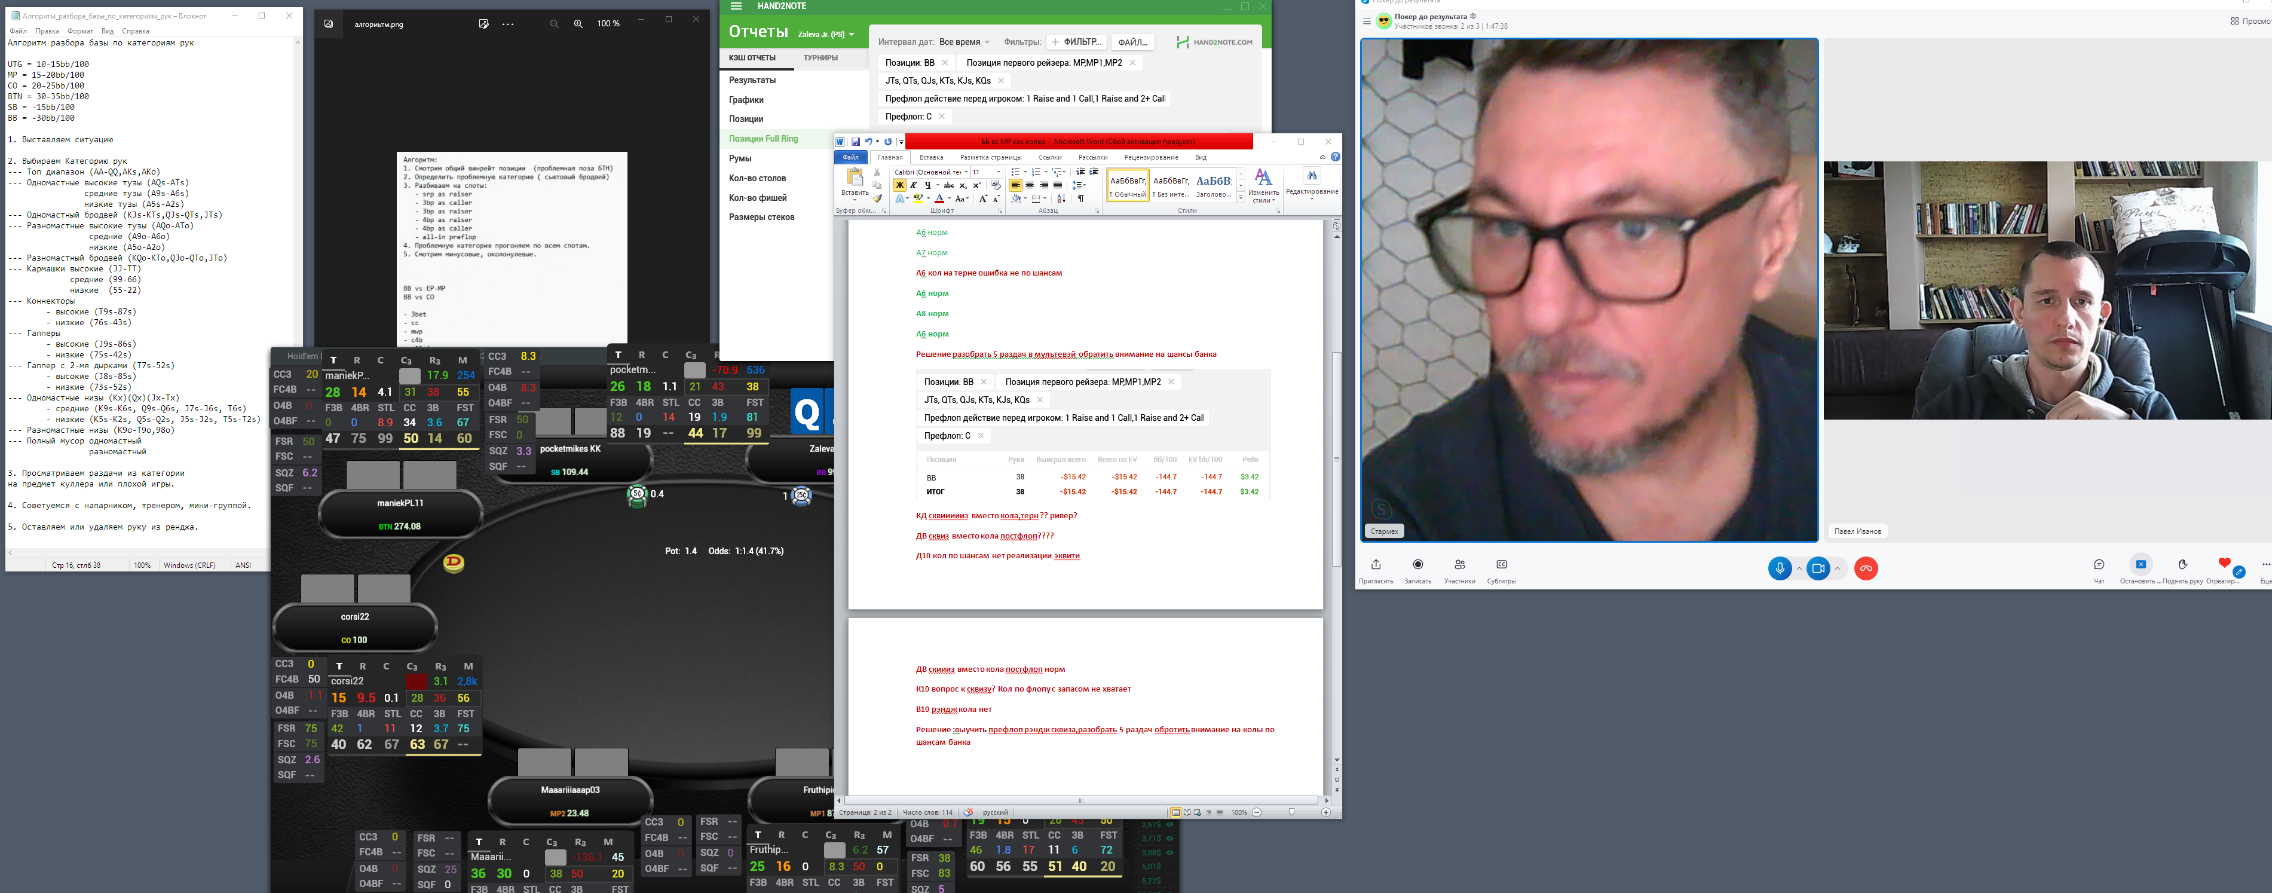This screenshot has height=893, width=2272.
Task: Open Участники participants list
Action: click(1460, 565)
